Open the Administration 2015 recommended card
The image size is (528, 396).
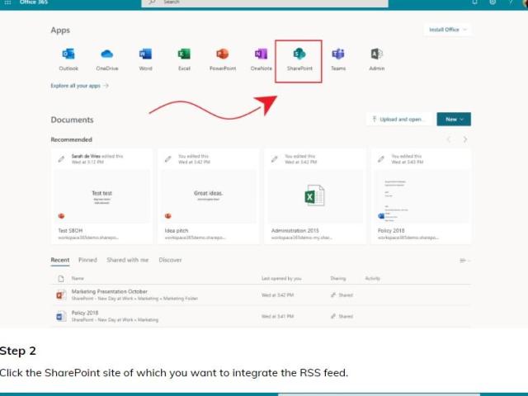[x=315, y=197]
